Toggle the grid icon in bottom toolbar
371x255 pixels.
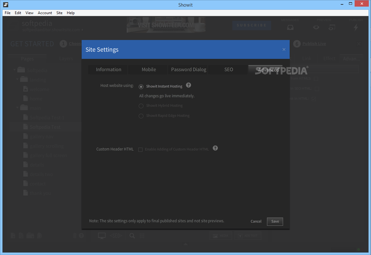click(142, 235)
